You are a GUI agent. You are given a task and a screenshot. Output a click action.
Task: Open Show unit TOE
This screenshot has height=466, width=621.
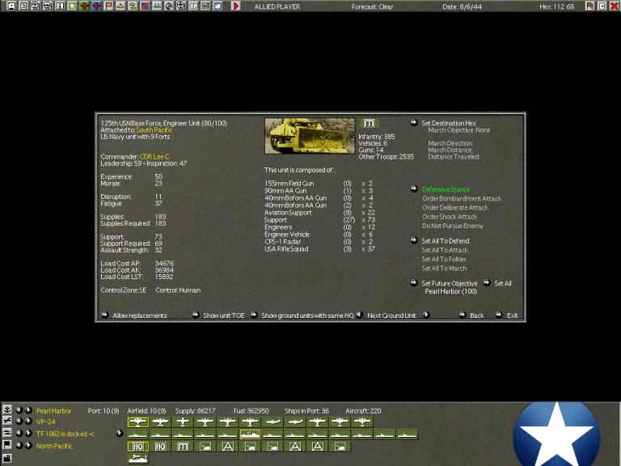(223, 316)
